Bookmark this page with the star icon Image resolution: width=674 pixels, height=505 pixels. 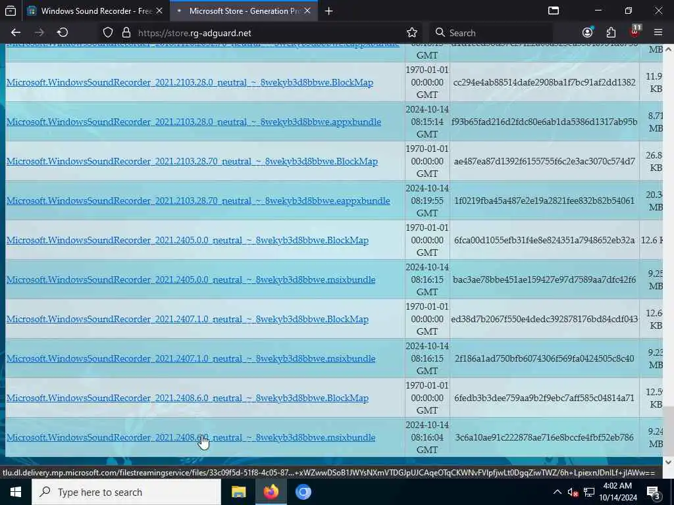412,33
